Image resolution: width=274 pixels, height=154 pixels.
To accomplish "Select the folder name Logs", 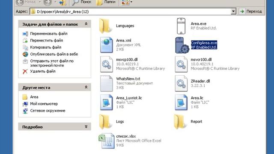I will pos(120,121).
